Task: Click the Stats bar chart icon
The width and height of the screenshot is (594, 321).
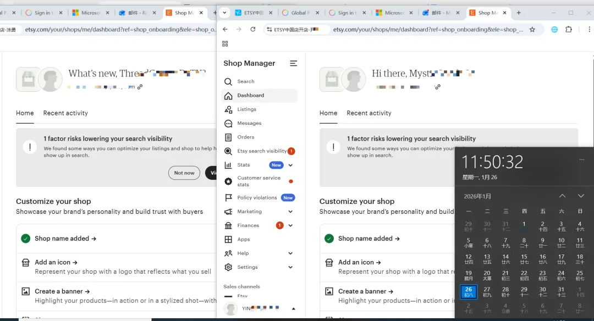Action: coord(228,165)
